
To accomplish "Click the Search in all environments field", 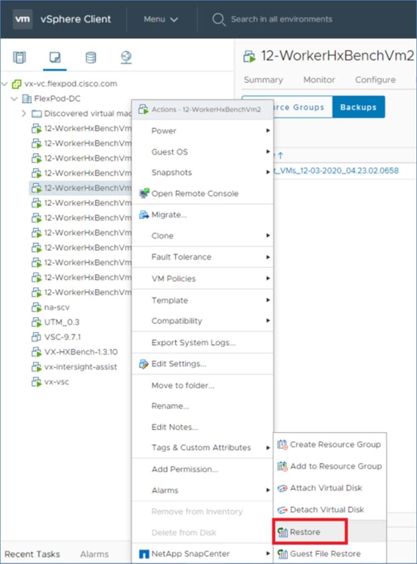I will click(x=281, y=19).
